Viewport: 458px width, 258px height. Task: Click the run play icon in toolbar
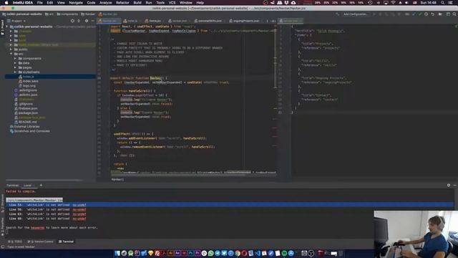[374, 14]
